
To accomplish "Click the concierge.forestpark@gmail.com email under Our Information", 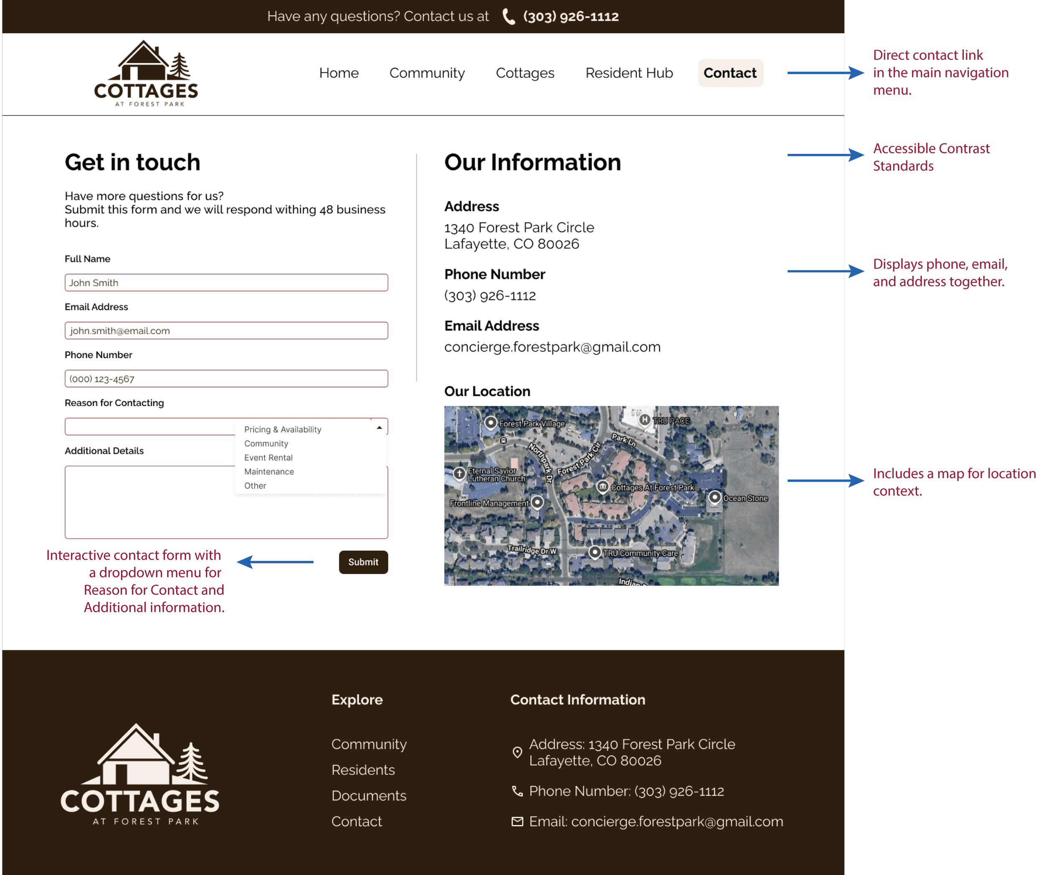I will click(552, 347).
